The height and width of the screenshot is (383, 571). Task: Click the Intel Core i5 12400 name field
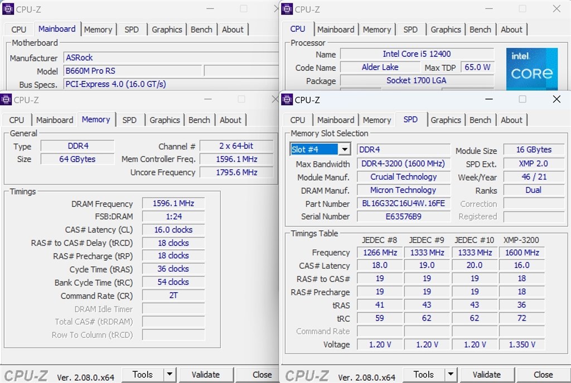tap(417, 54)
